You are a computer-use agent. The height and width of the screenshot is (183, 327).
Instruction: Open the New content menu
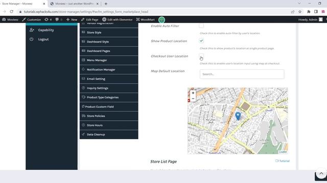click(x=72, y=19)
